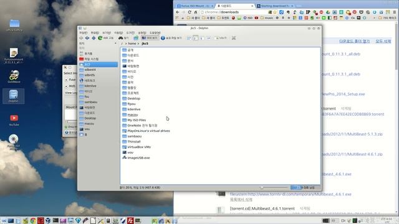Toggle the preview view button in Dolphin
Screen dimensions: 399x224
[x=150, y=38]
